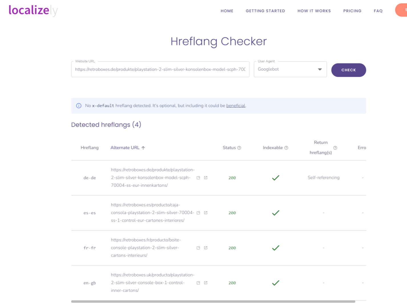
Task: Click the 'Detected hreflangs (4)' heading
Action: [106, 125]
